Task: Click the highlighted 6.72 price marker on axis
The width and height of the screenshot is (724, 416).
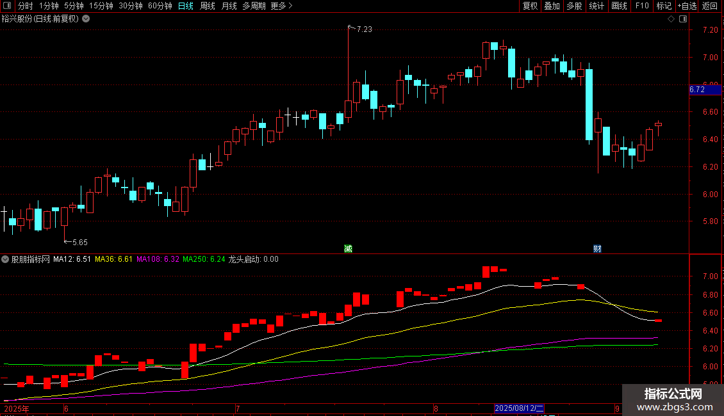Action: pyautogui.click(x=705, y=90)
